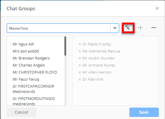Click the Cancel button

[22, 112]
